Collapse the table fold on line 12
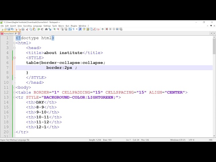Screen dimensions: 216x162 [x=15, y=92]
